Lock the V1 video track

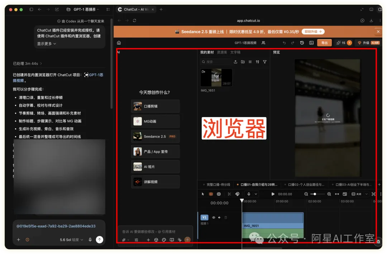pyautogui.click(x=226, y=217)
